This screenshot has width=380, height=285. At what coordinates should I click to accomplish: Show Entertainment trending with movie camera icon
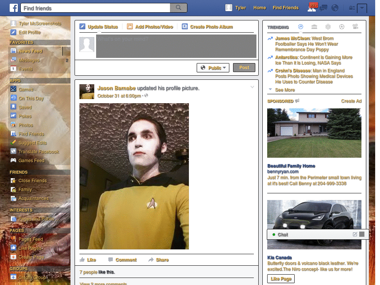click(x=355, y=27)
